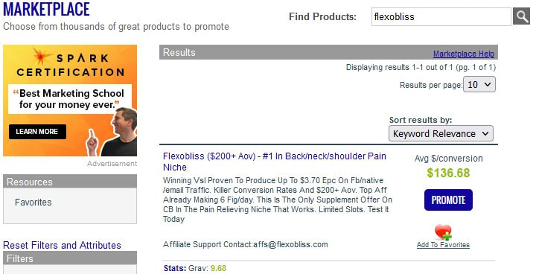Open the Marketplace Help link
The height and width of the screenshot is (274, 536).
[x=464, y=54]
